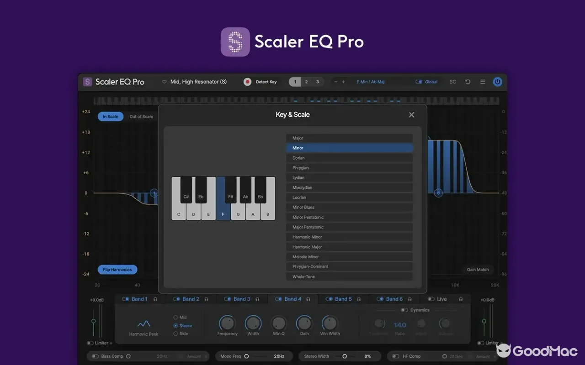Switch to slot 3 tab
The height and width of the screenshot is (365, 585).
[318, 82]
